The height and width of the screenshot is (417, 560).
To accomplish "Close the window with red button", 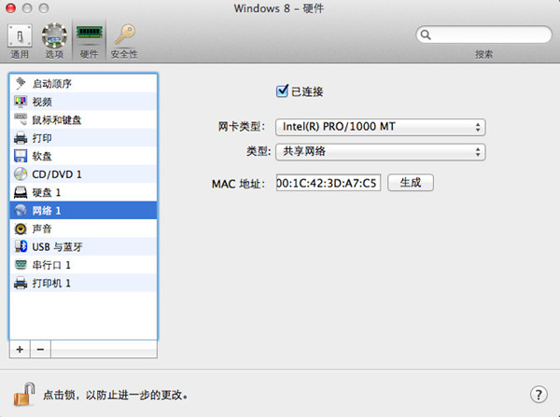I will (10, 8).
